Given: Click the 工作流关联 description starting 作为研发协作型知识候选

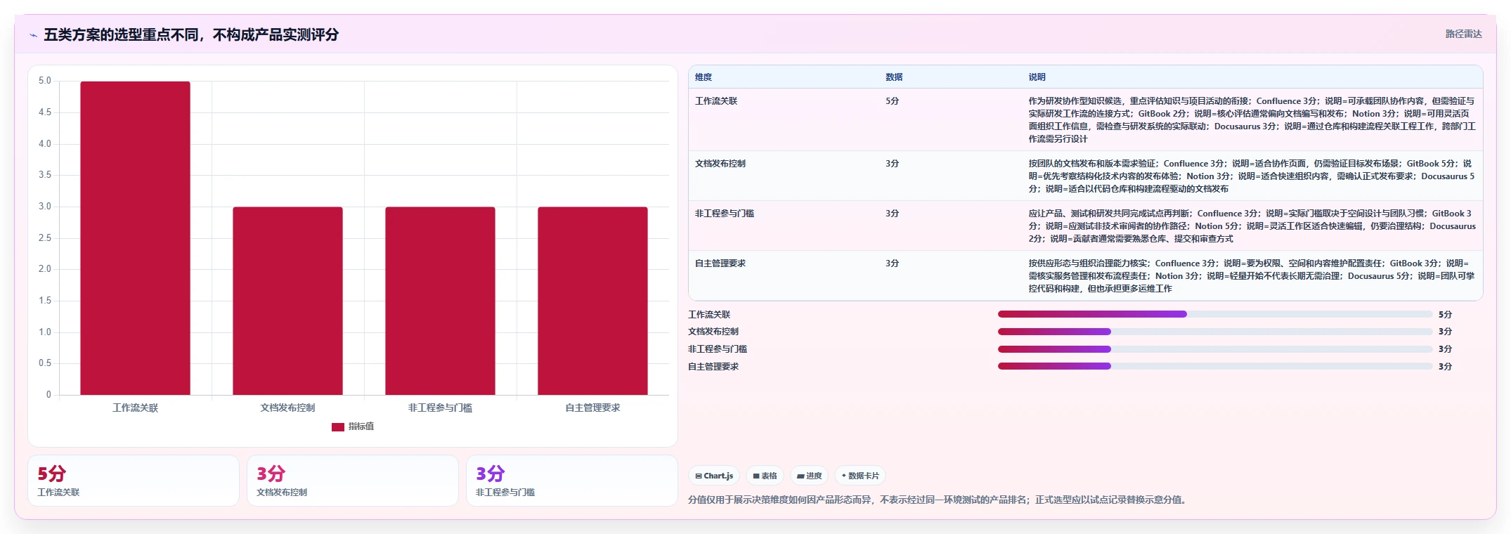Looking at the screenshot, I should pyautogui.click(x=1252, y=120).
